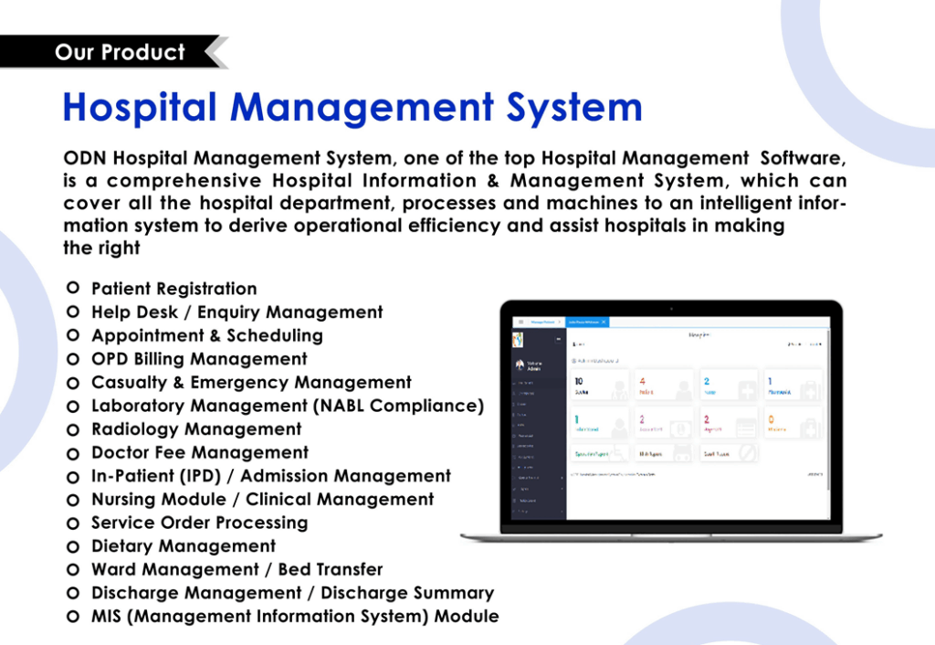Click Nursing Module / Clinical Management
The height and width of the screenshot is (645, 935).
262,500
